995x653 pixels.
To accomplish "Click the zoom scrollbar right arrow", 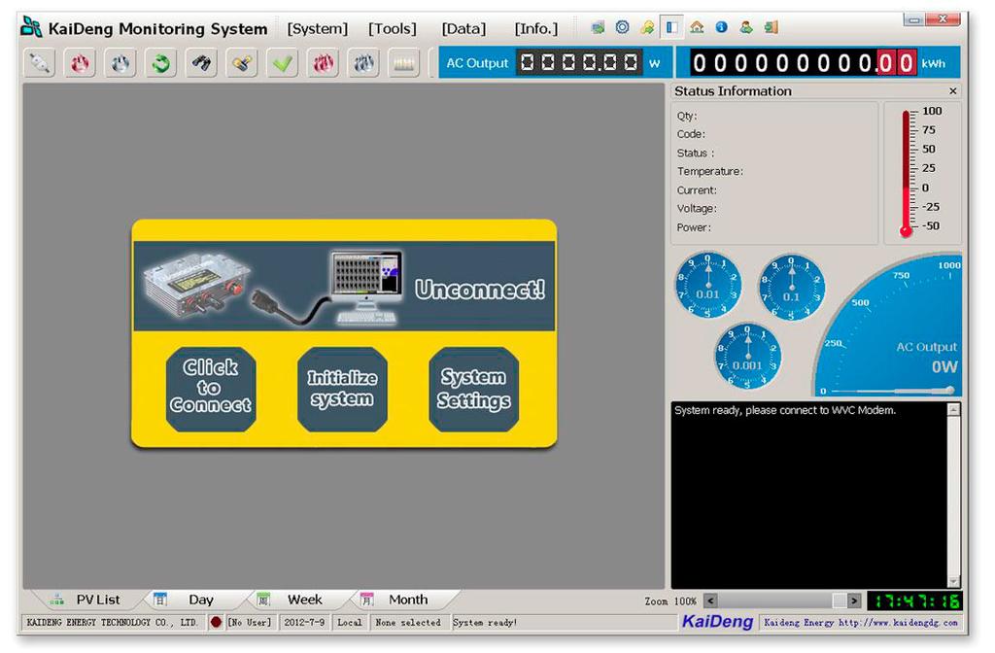I will (x=854, y=601).
